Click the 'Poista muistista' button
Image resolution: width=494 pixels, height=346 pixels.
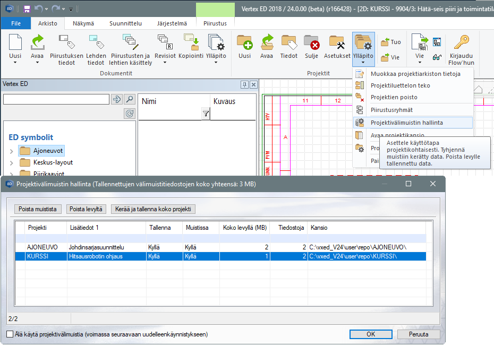point(37,209)
